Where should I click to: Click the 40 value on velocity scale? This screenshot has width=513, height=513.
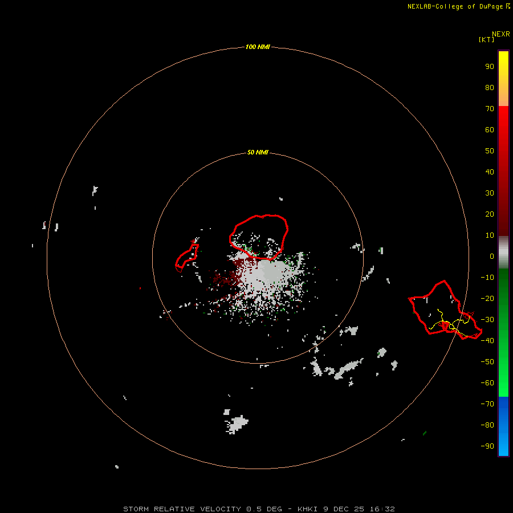[x=490, y=172]
